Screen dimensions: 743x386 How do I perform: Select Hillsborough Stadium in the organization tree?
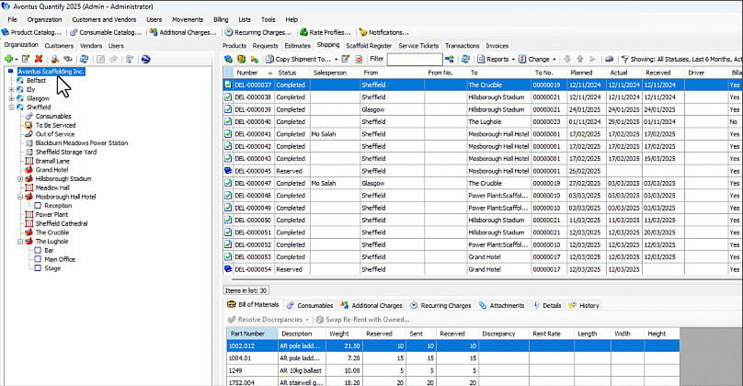(63, 178)
